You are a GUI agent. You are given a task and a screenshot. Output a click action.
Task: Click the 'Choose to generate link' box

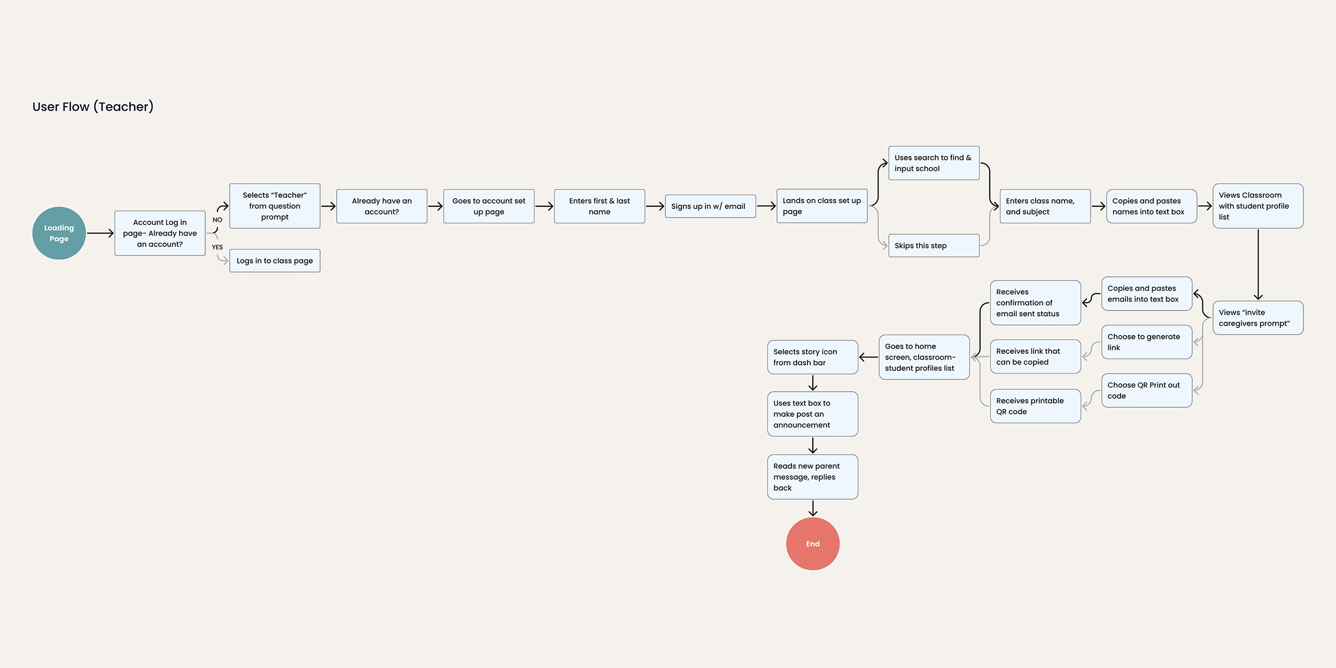click(1146, 342)
